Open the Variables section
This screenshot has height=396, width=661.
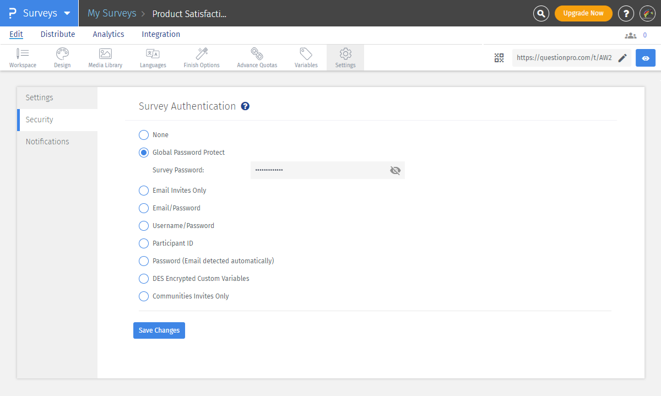(306, 57)
